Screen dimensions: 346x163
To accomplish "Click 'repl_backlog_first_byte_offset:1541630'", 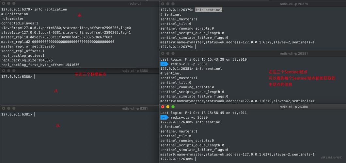I will tap(40, 65).
